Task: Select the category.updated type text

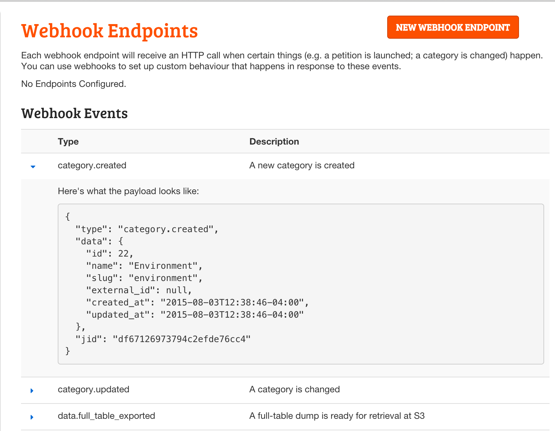Action: point(93,389)
